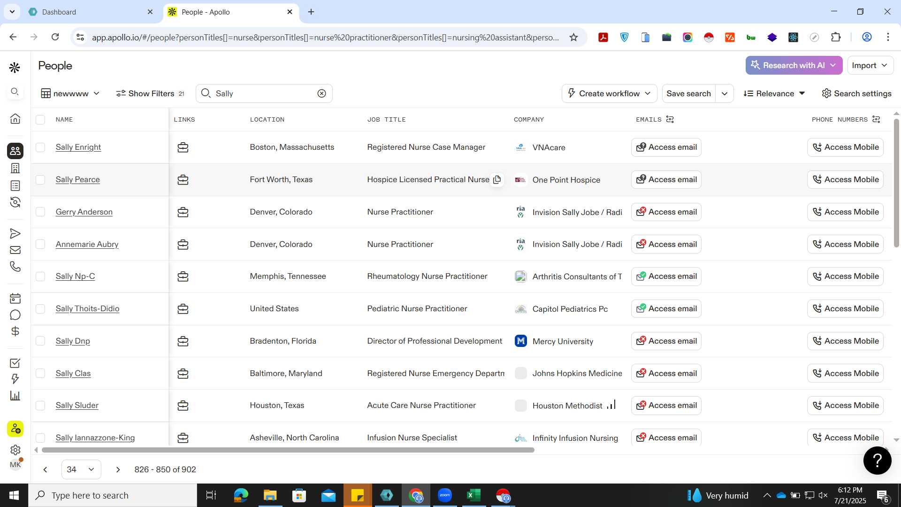This screenshot has height=507, width=901.
Task: Copy the Hospice Licensed Practical Nurse title
Action: 497,179
